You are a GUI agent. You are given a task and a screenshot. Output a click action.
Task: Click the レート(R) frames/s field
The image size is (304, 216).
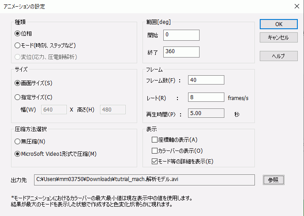point(206,97)
